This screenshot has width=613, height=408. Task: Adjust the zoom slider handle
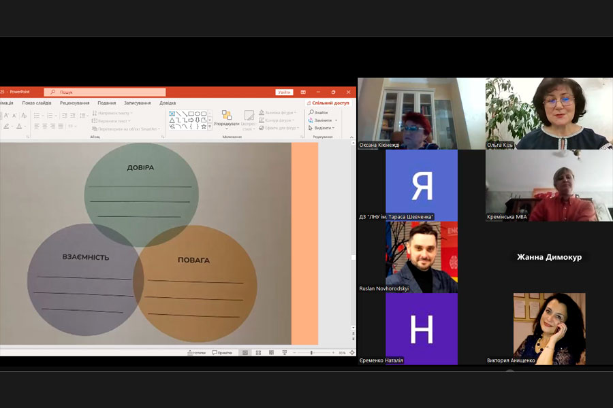point(311,352)
